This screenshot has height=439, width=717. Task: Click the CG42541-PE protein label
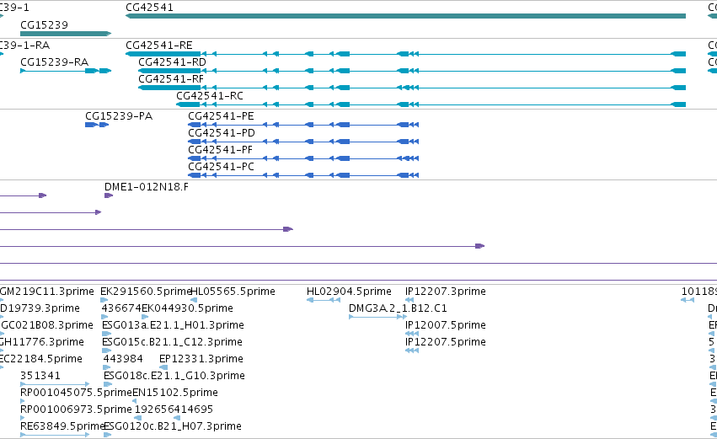221,116
